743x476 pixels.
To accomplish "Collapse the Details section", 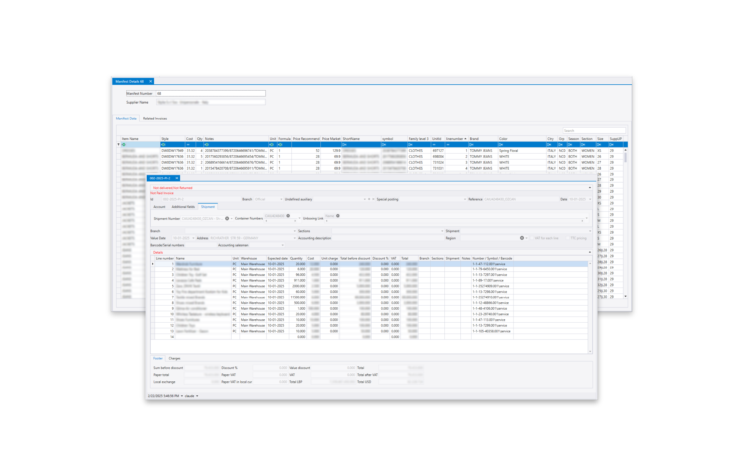I will [590, 252].
